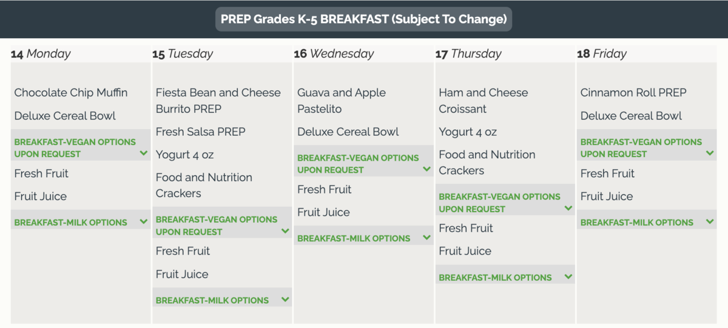Viewport: 728px width, 328px height.
Task: Expand Wednesday's Breakfast-Vegan Options chevron
Action: [427, 169]
